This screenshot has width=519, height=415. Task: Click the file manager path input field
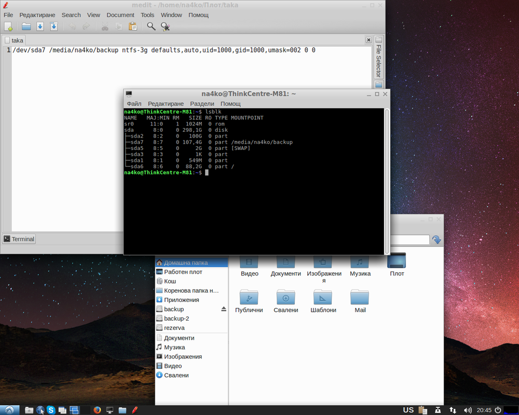pos(410,240)
